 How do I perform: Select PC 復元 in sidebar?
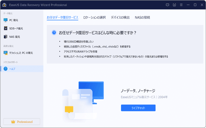[22, 20]
